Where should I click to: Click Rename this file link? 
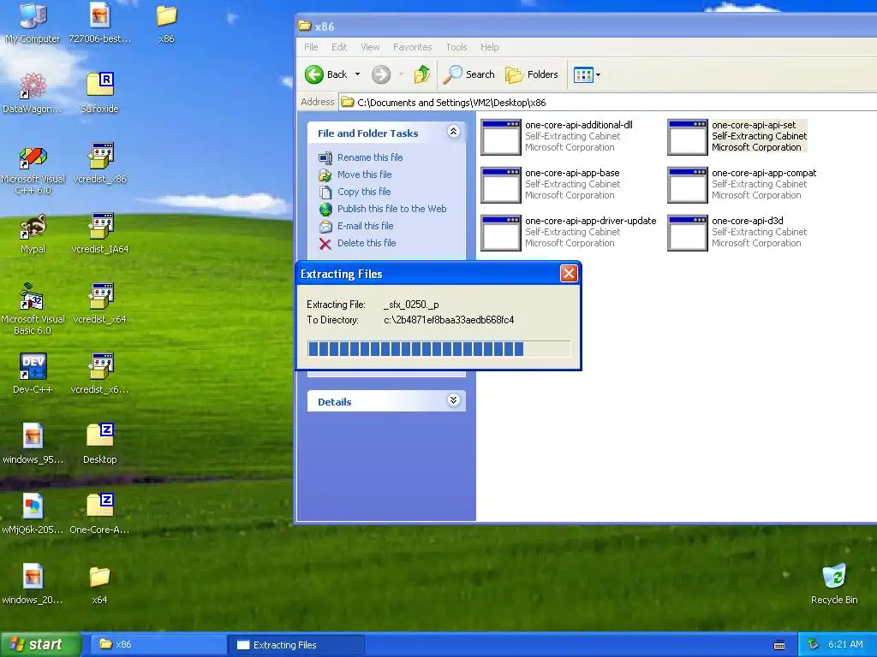(x=370, y=157)
